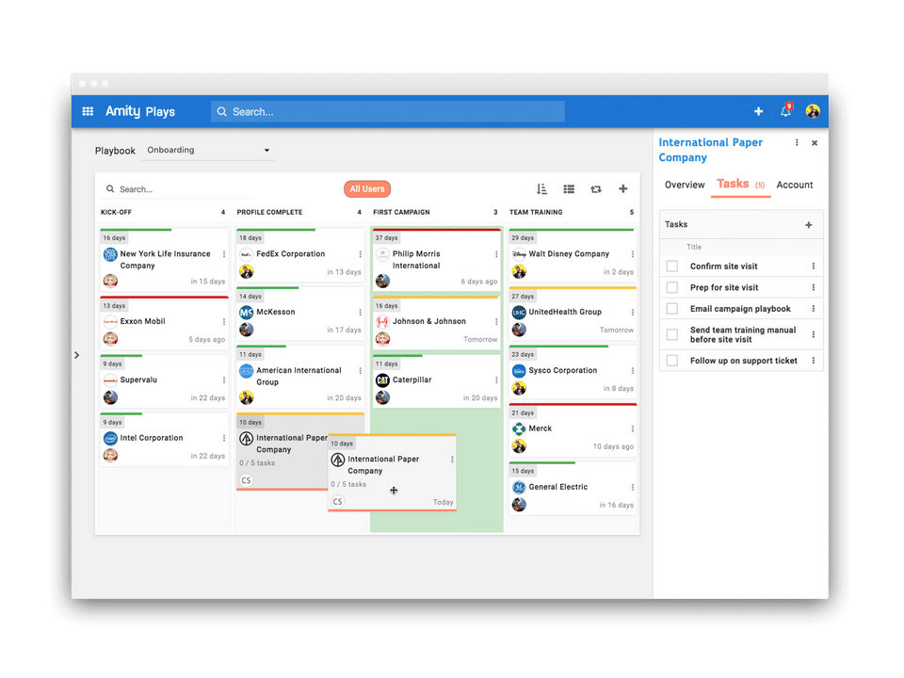Mark Follow up on support ticket done
The width and height of the screenshot is (904, 678).
pos(671,361)
